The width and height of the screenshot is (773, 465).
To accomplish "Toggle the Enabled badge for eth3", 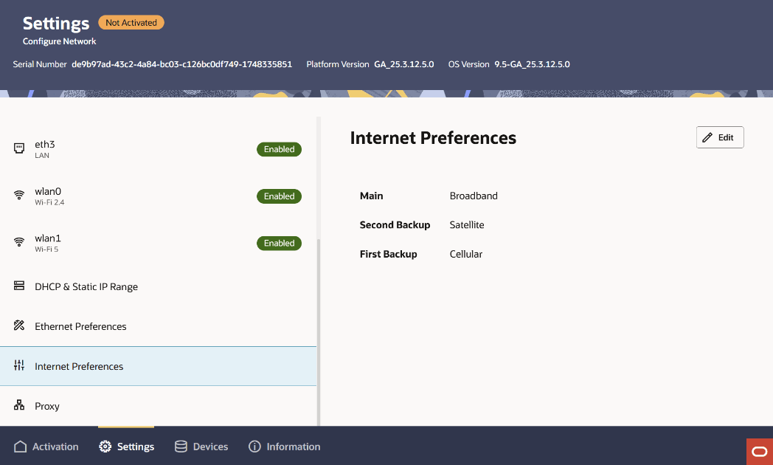I will [x=279, y=148].
